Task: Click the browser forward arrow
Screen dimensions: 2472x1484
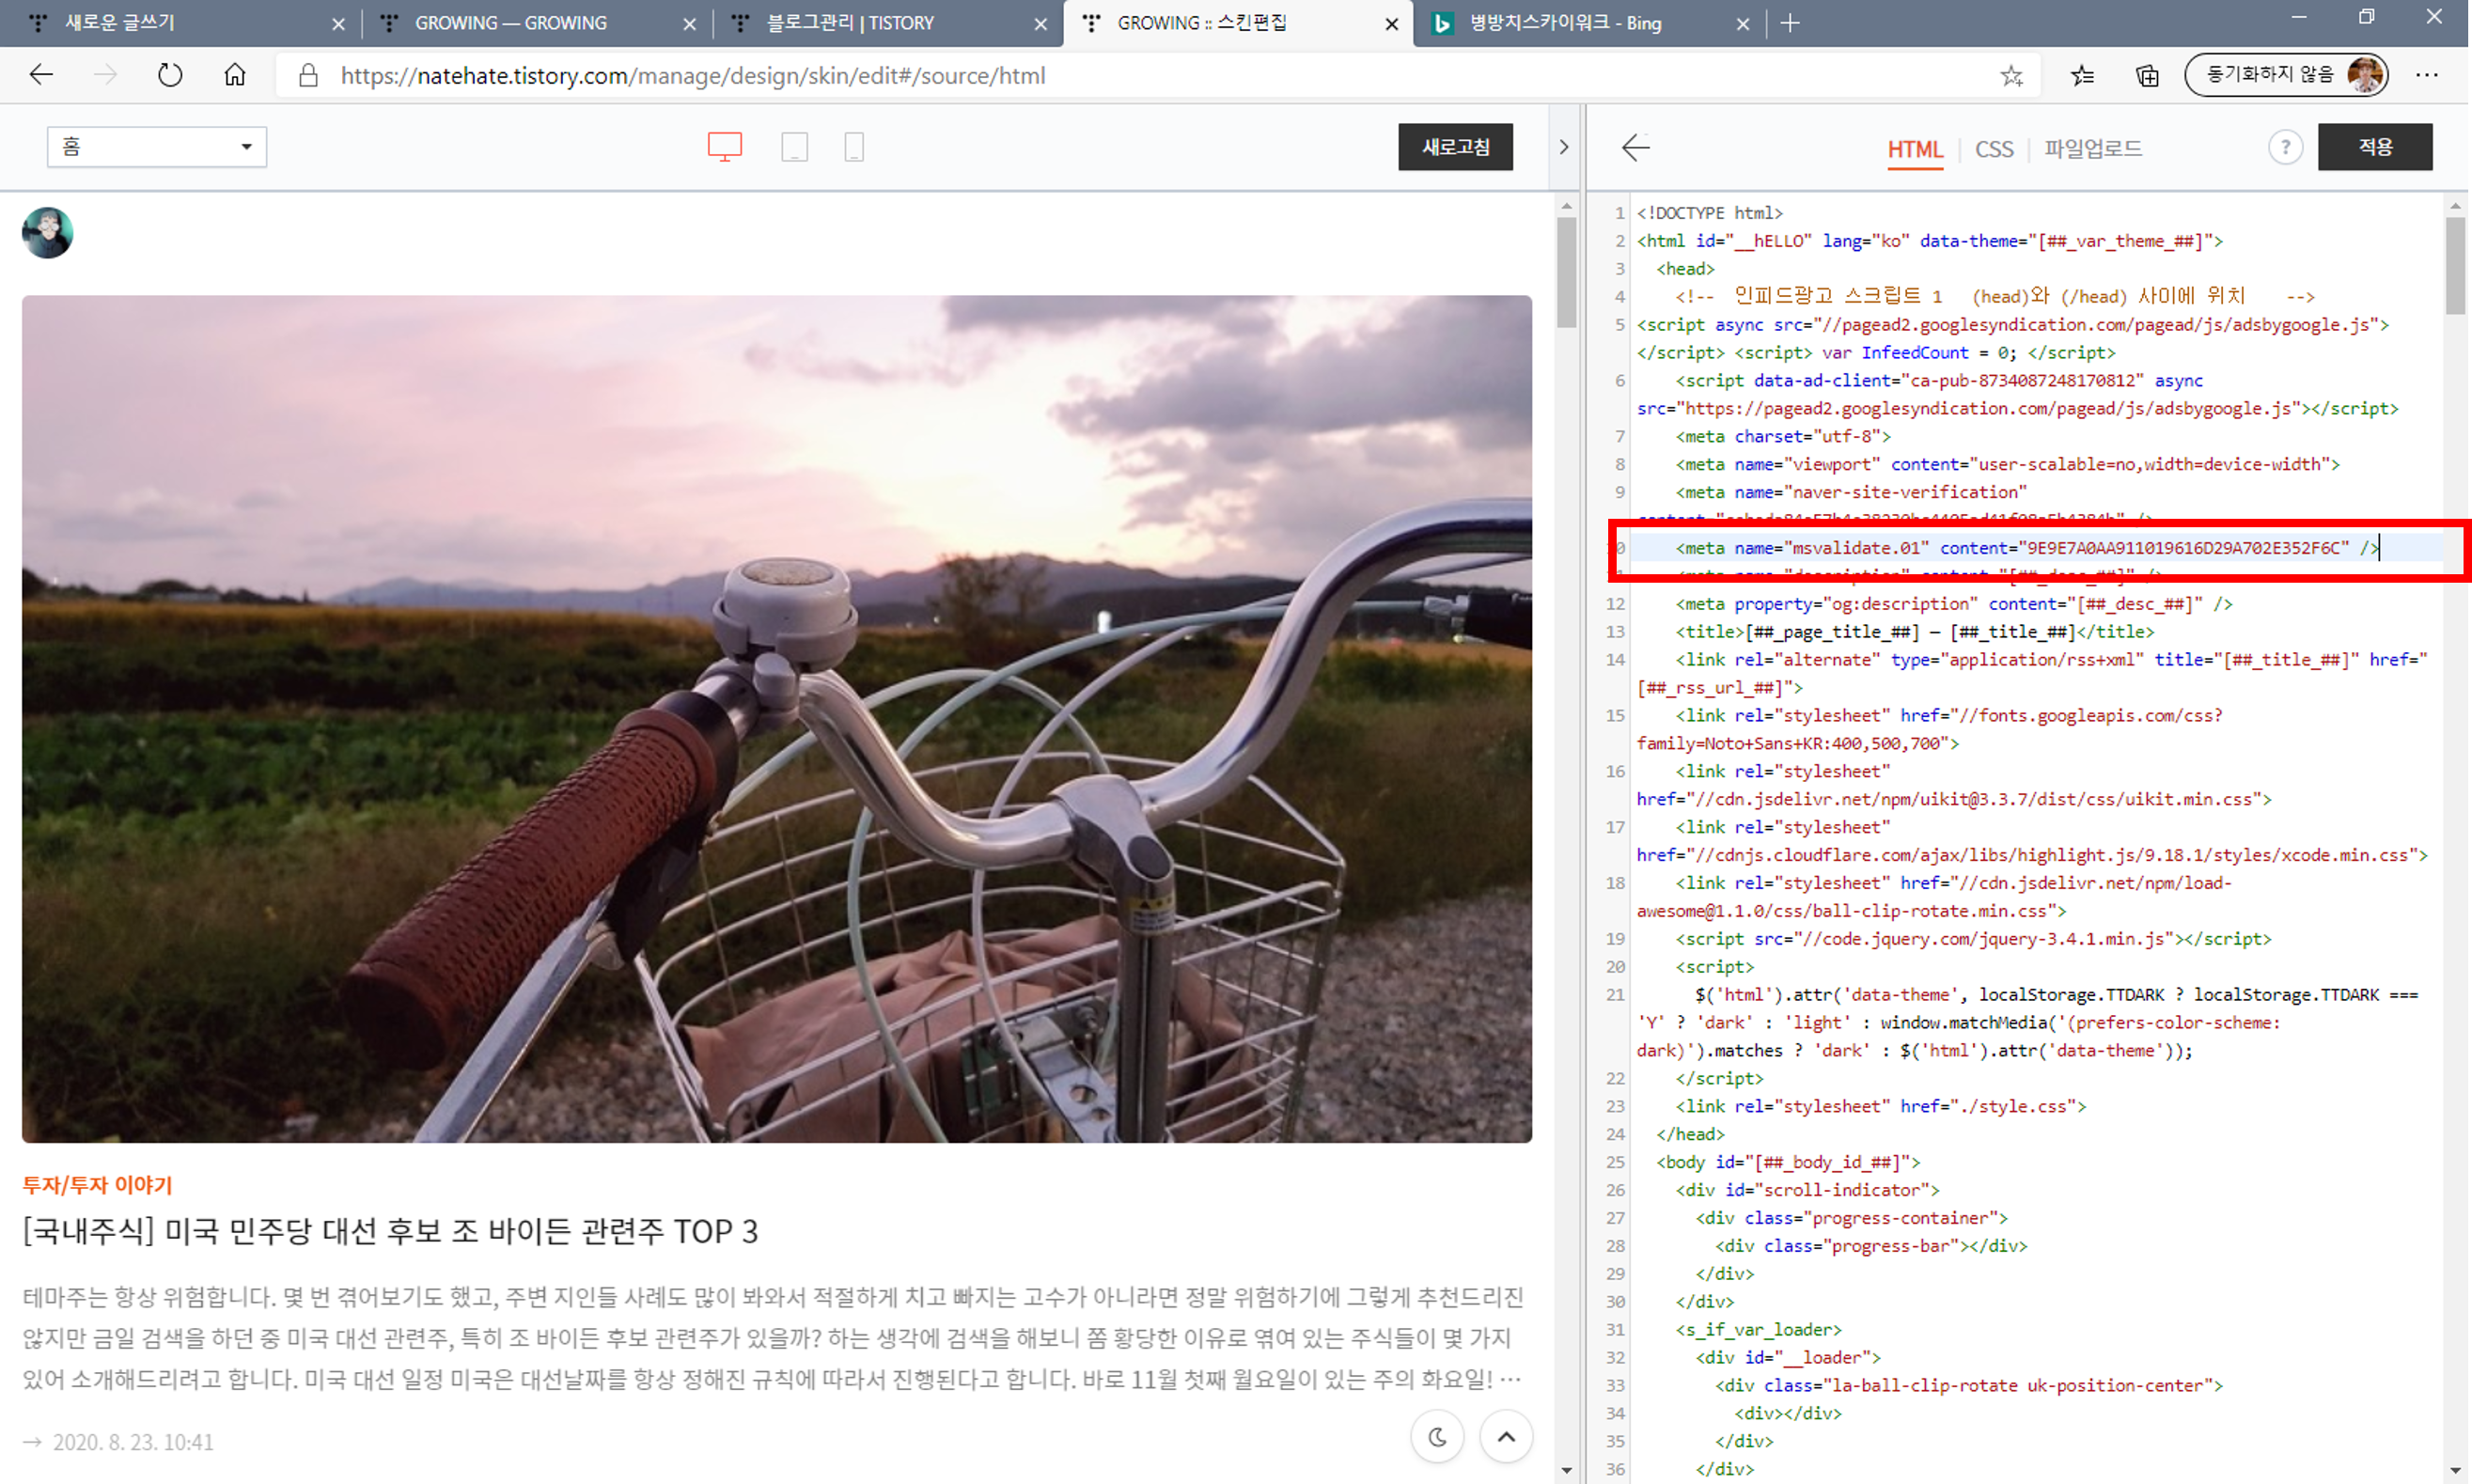Action: point(105,75)
